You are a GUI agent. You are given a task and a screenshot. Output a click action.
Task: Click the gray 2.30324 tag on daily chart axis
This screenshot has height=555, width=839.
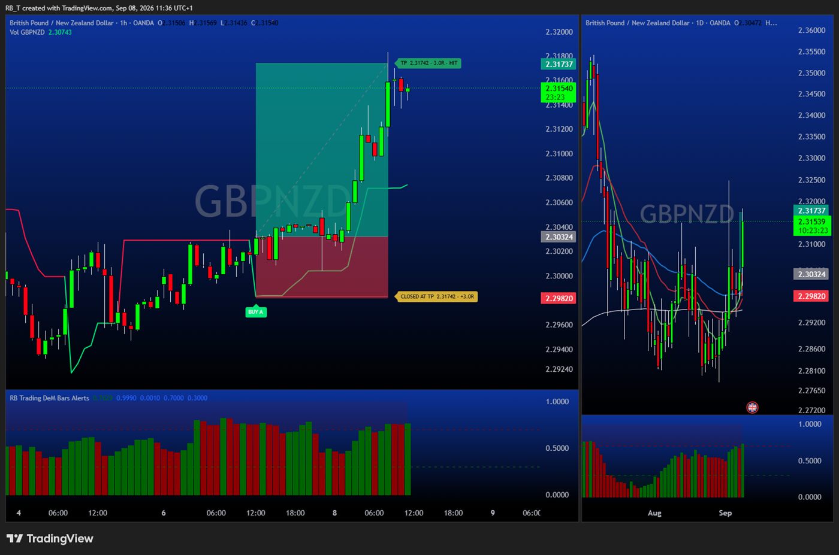click(812, 274)
